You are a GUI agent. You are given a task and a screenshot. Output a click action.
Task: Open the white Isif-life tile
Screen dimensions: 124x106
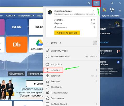[x=36, y=27]
